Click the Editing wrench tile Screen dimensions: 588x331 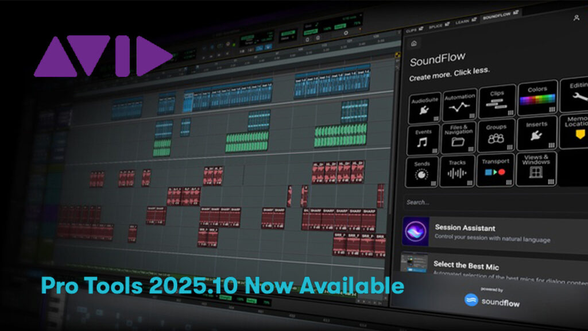coord(574,95)
